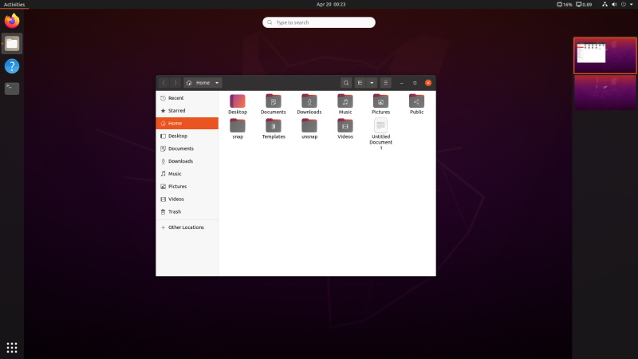Viewport: 638px width, 359px height.
Task: Click Other Locations in the sidebar
Action: (x=187, y=227)
